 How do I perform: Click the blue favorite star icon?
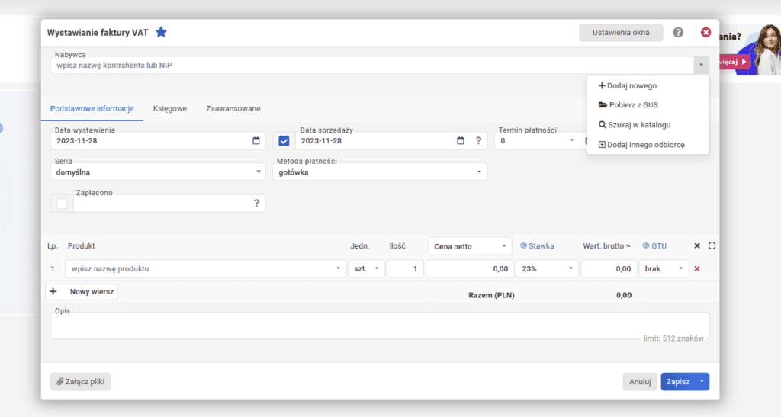(x=161, y=32)
